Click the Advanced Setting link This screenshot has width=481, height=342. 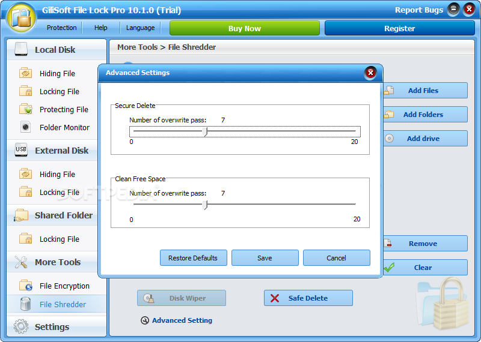point(182,320)
